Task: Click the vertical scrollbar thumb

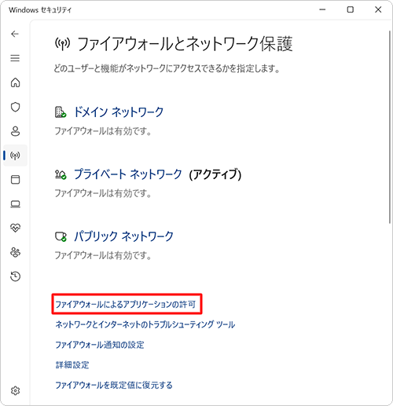Action: 390,127
